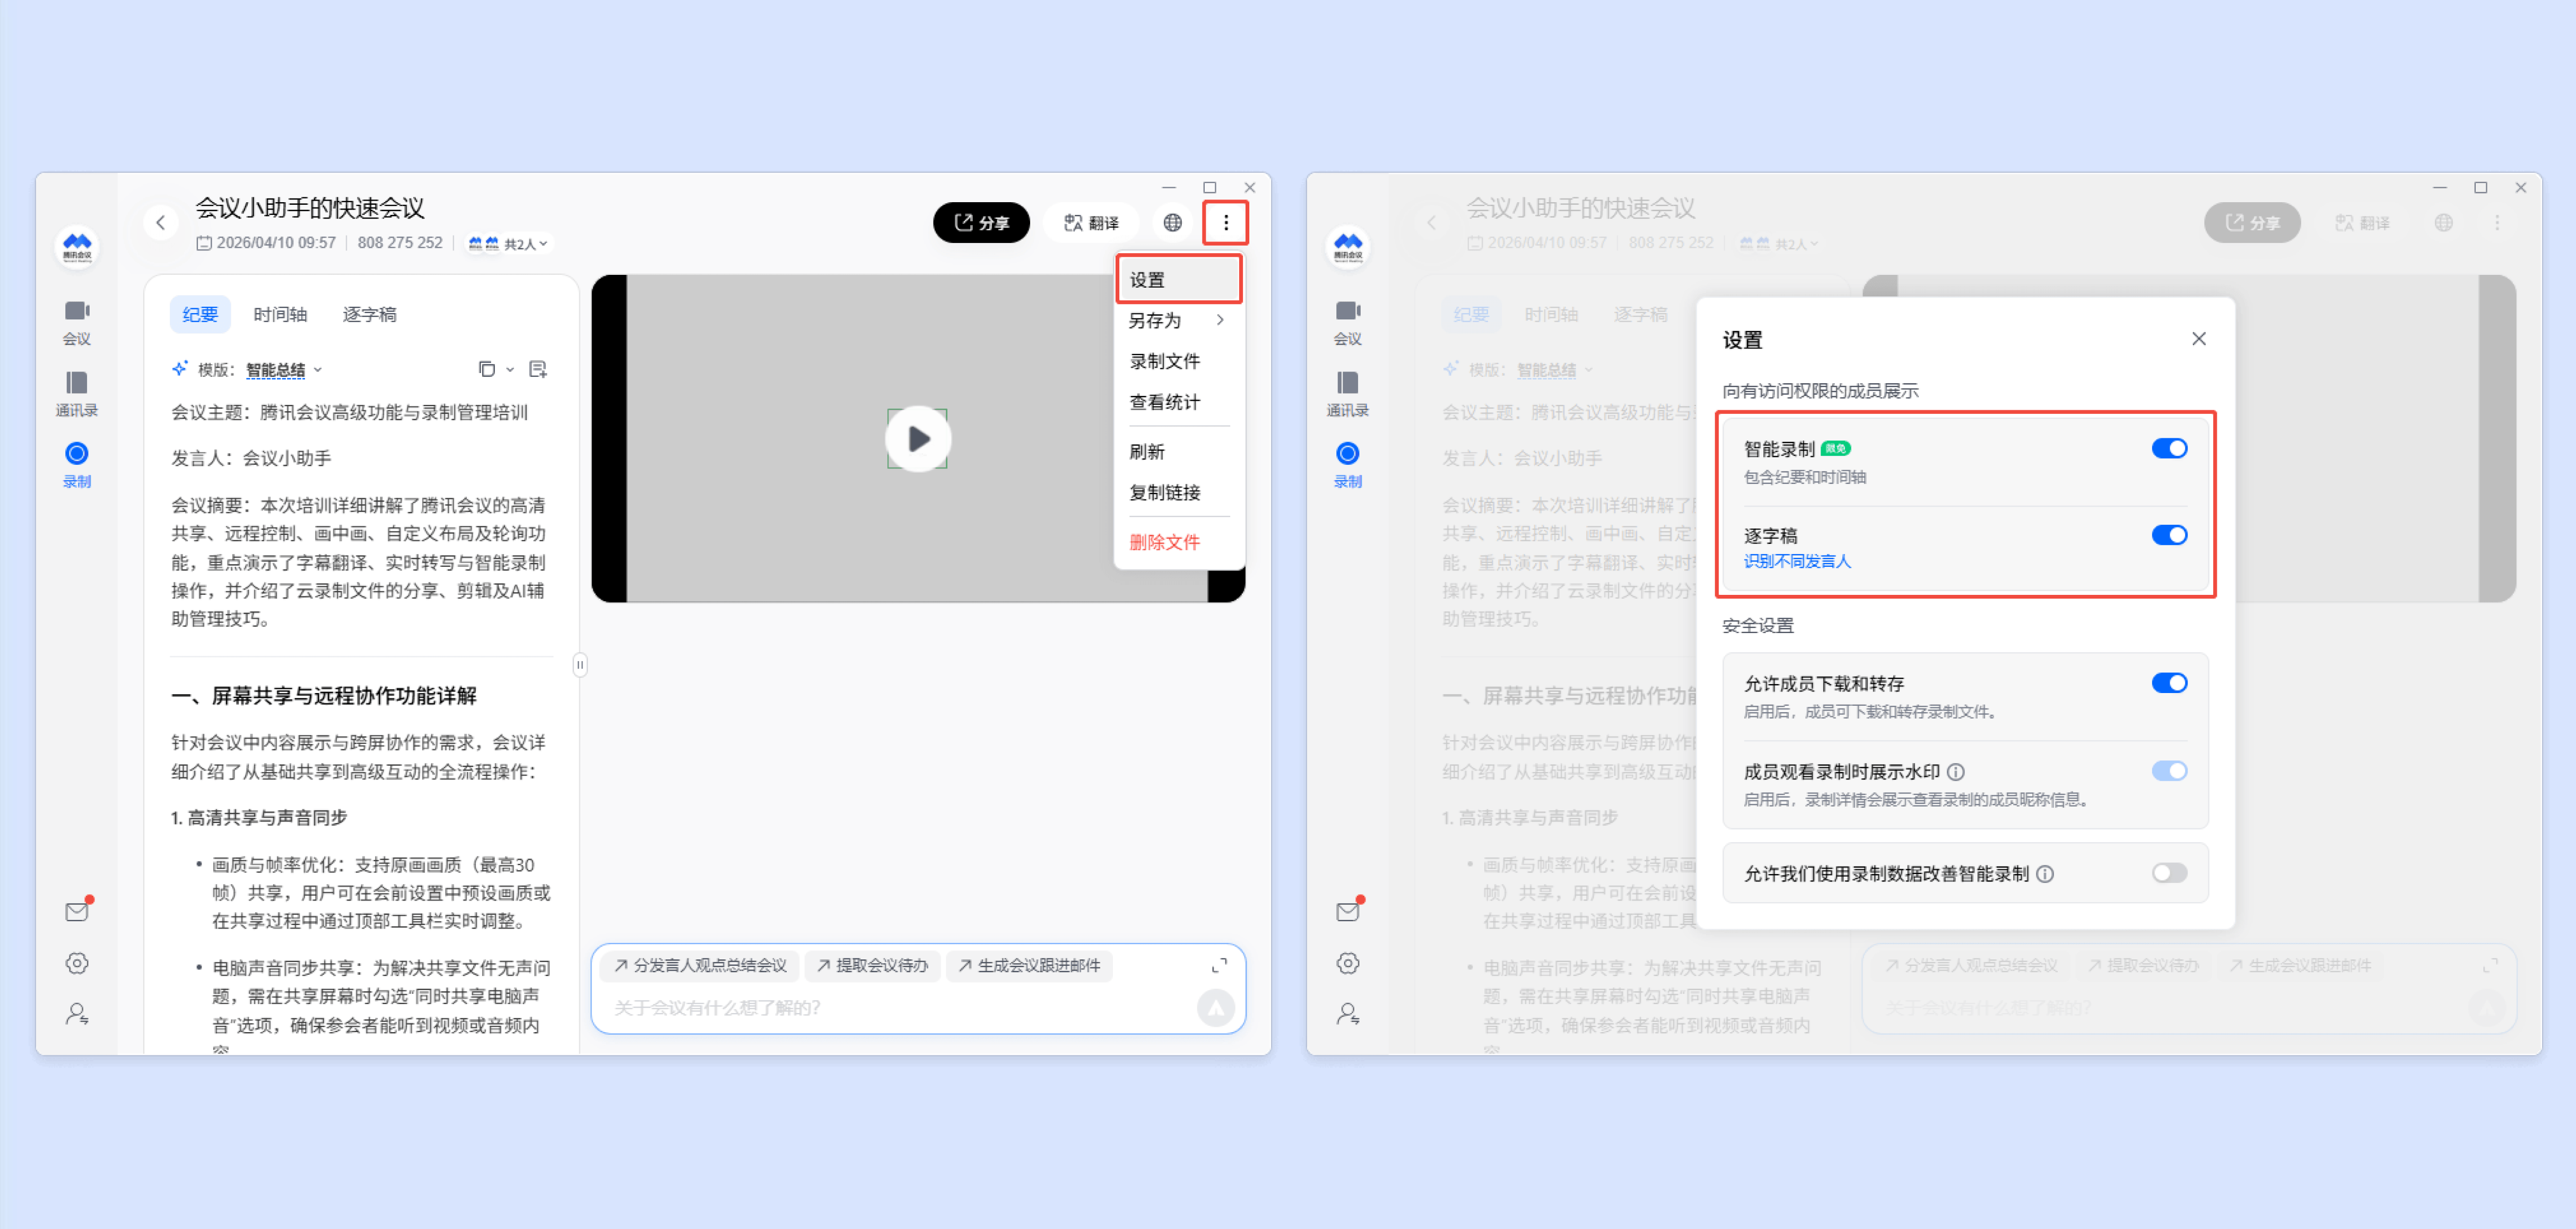Click the identify different speakers link
Screen dimensions: 2576x1229
[1796, 561]
